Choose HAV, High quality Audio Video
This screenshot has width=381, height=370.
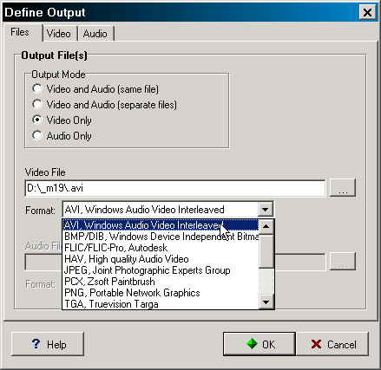[x=161, y=259]
